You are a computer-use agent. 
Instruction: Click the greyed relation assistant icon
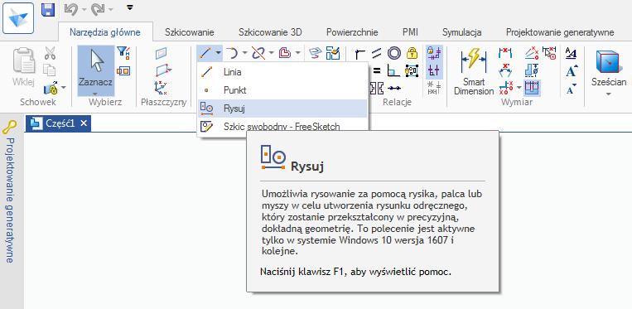435,88
